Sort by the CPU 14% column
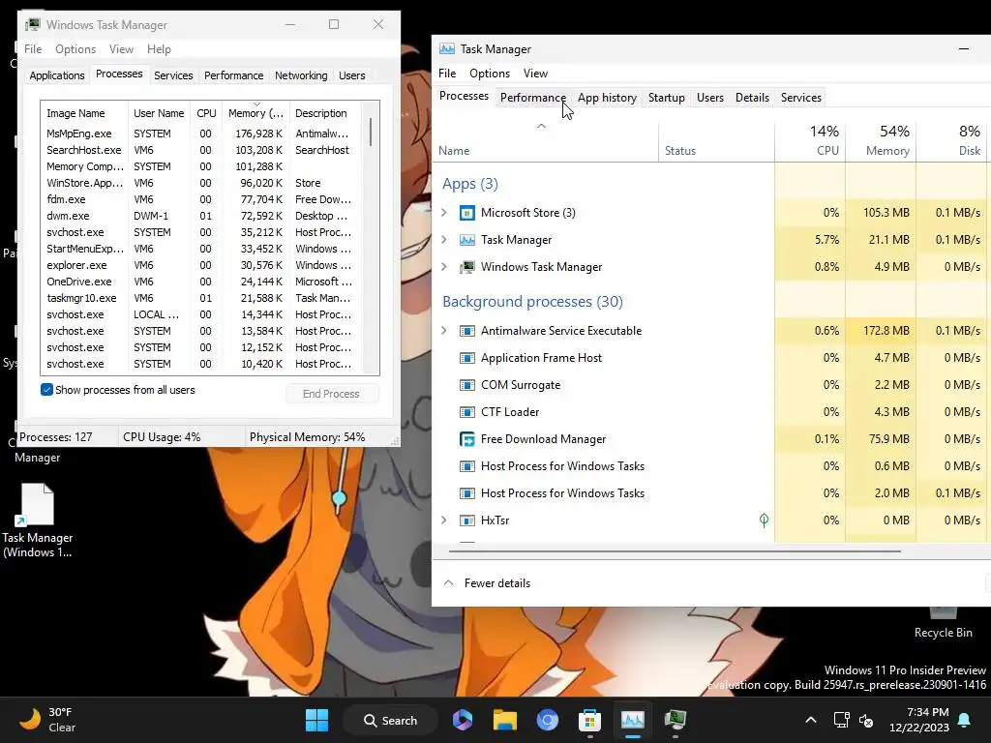Screen dimensions: 991x743 810,140
